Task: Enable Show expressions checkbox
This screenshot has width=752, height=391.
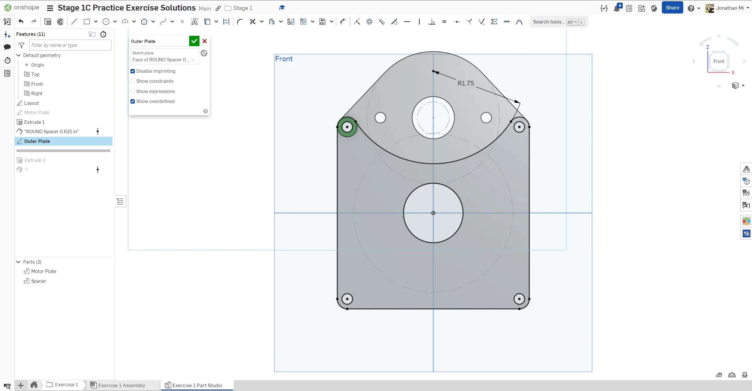Action: click(133, 91)
